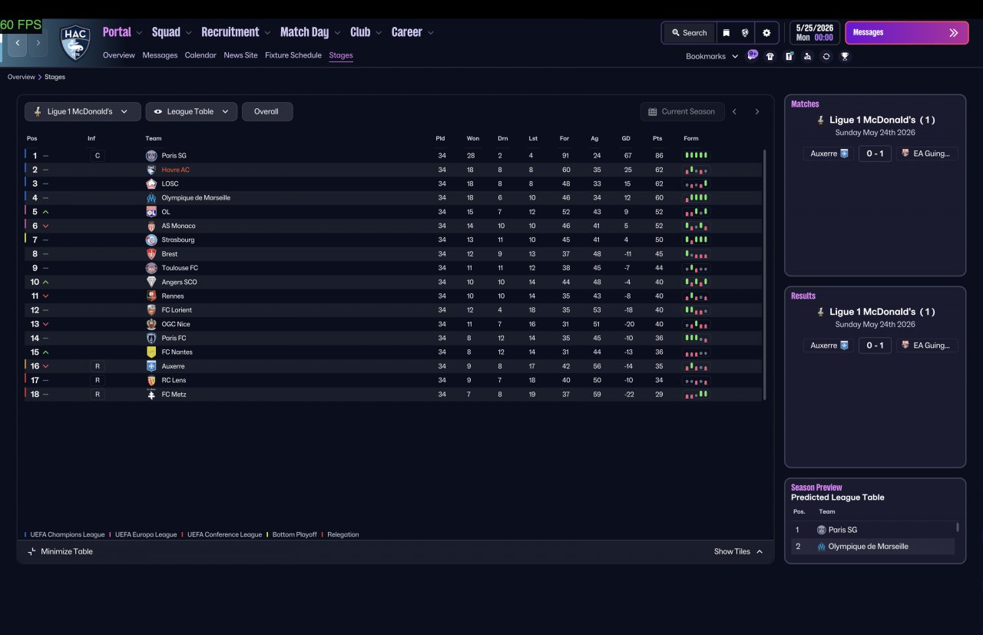
Task: Open the 0 - 1 score in Results panel
Action: (875, 346)
